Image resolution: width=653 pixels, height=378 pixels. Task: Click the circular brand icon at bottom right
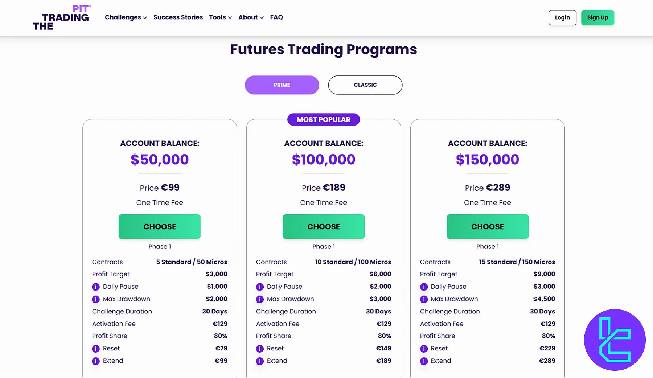click(615, 340)
